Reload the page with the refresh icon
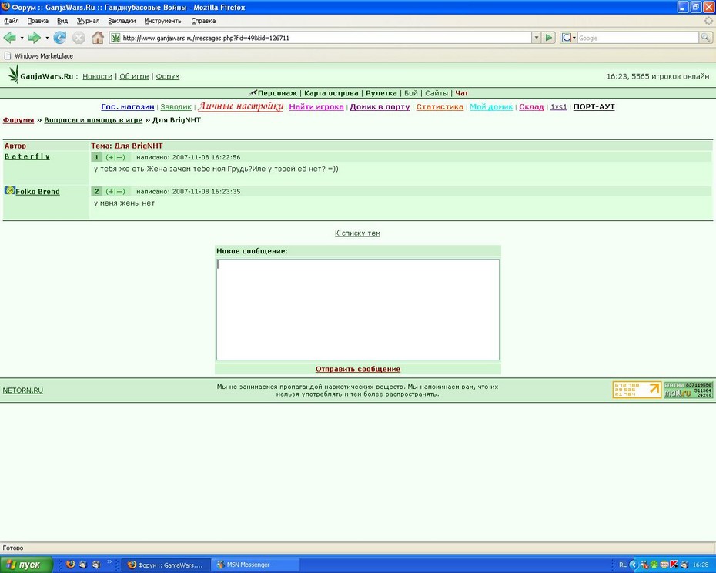 (59, 38)
